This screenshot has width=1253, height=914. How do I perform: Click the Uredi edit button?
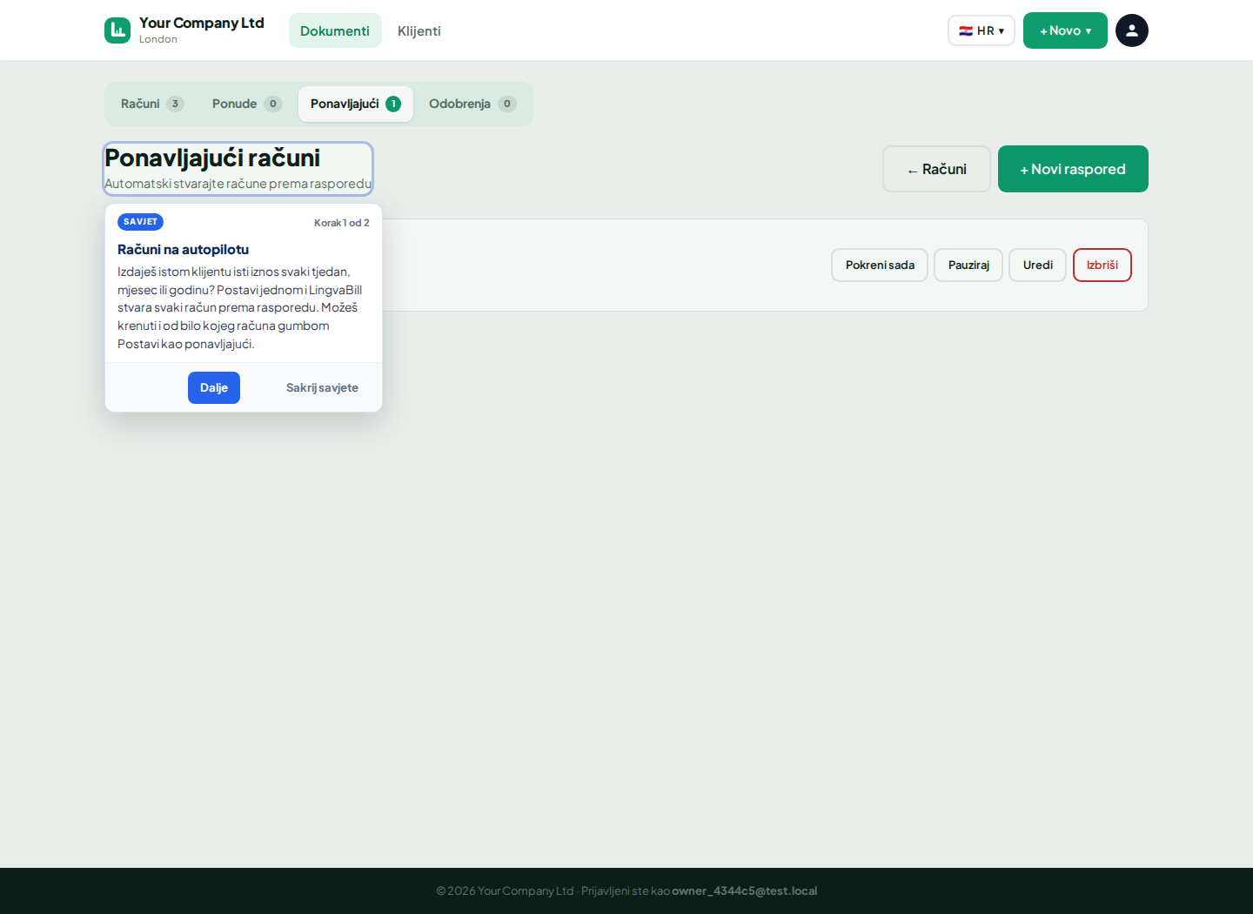[x=1037, y=265]
